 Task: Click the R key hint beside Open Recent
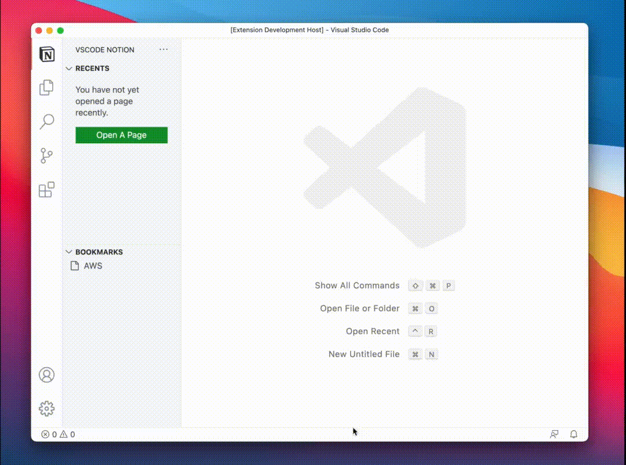click(x=431, y=332)
